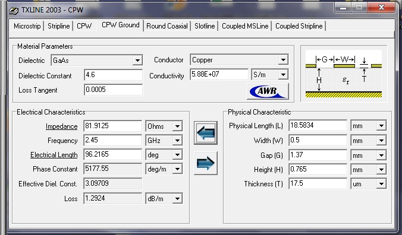Switch to the Slotline tab

click(x=205, y=26)
